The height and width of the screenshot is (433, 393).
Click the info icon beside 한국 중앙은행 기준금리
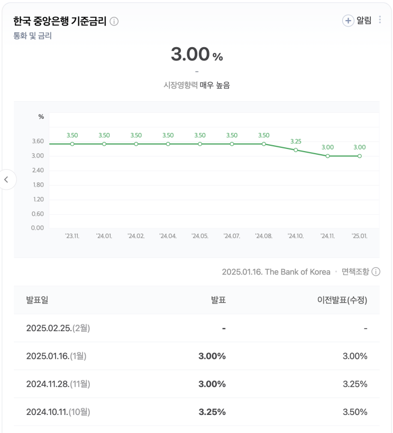114,22
